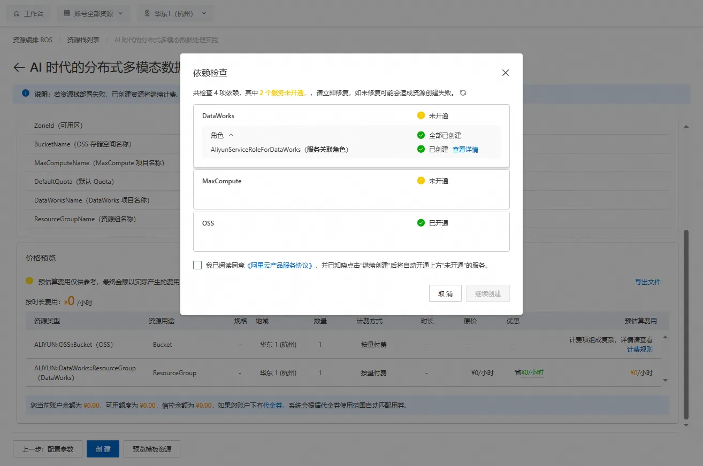
Task: Click the refresh icon after dependency summary
Action: coord(463,93)
